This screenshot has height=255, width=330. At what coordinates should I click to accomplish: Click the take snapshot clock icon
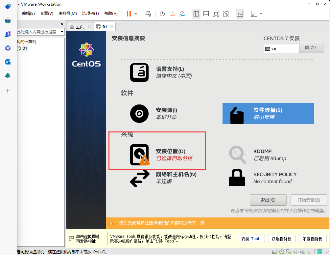coord(162,14)
